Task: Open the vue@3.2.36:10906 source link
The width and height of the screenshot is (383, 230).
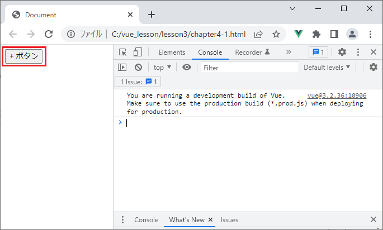Action: coord(337,95)
